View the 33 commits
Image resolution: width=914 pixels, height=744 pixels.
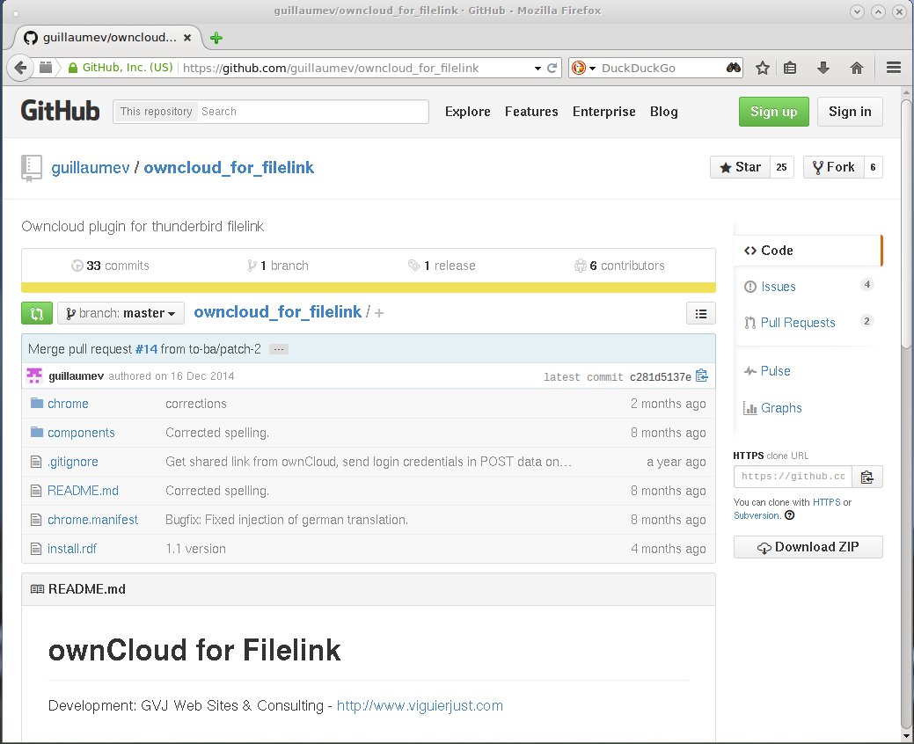tap(110, 266)
